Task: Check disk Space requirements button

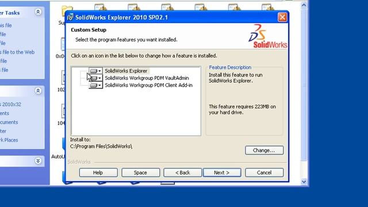Action: (x=140, y=172)
